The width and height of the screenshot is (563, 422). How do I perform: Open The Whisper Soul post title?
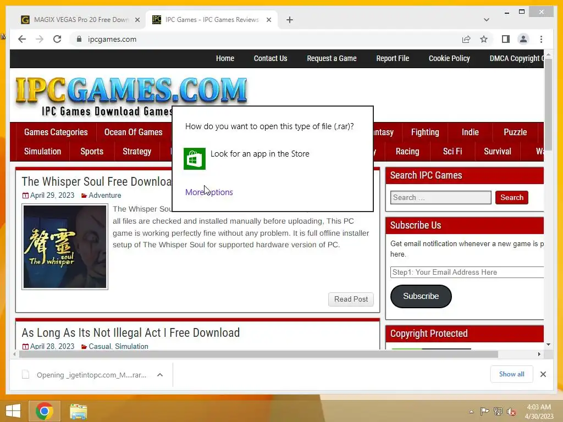[x=97, y=181]
